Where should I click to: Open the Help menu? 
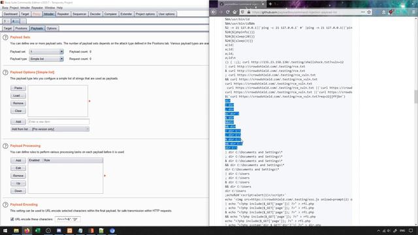(x=59, y=8)
